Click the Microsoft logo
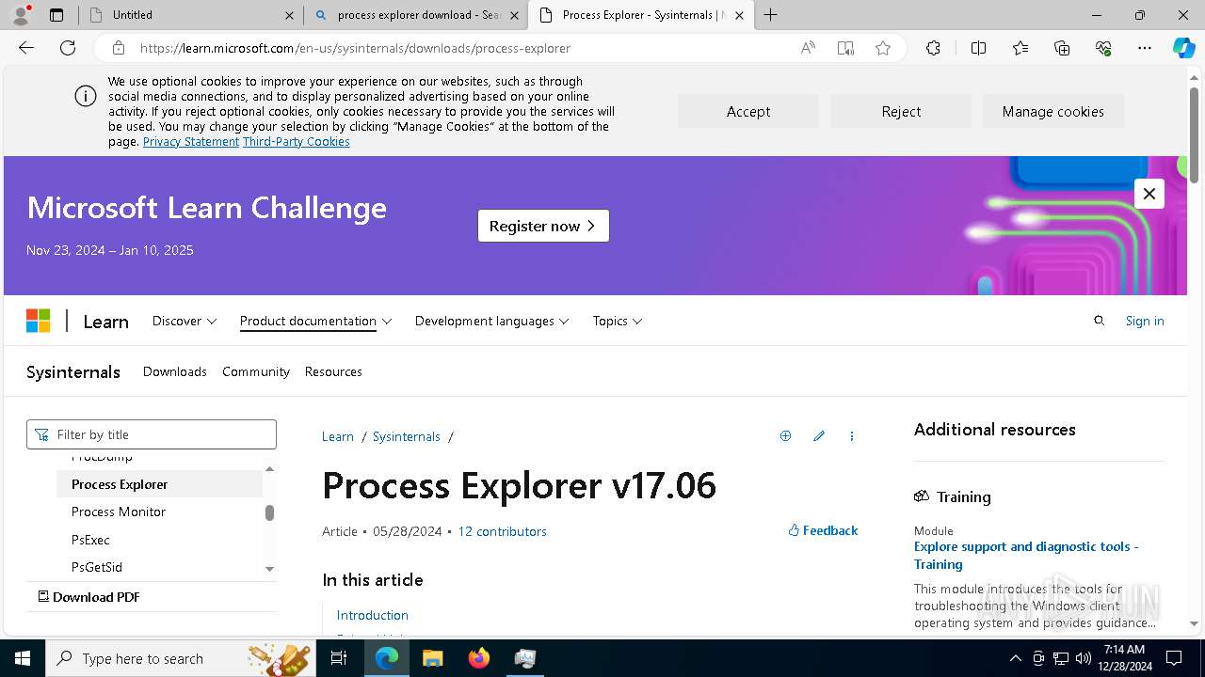 (x=38, y=321)
